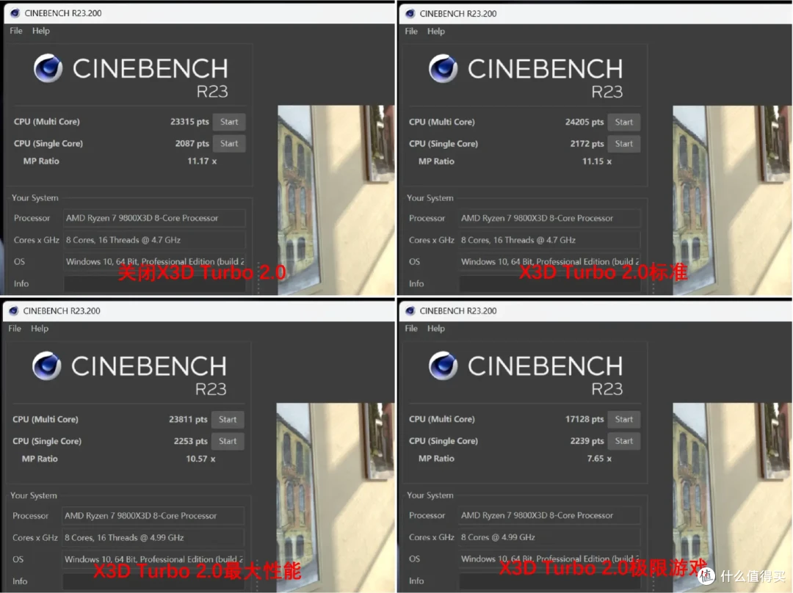Click '8 Cores, 16 Threads @ 4.7 GHz' in 24205 pts window
This screenshot has width=793, height=593.
tap(550, 240)
